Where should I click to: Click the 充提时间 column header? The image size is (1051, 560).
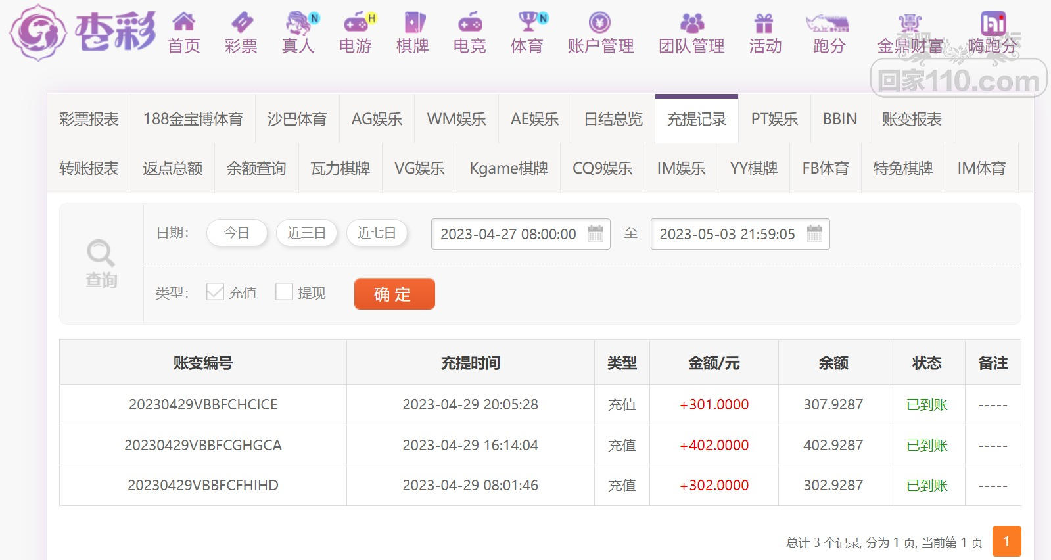pos(471,363)
